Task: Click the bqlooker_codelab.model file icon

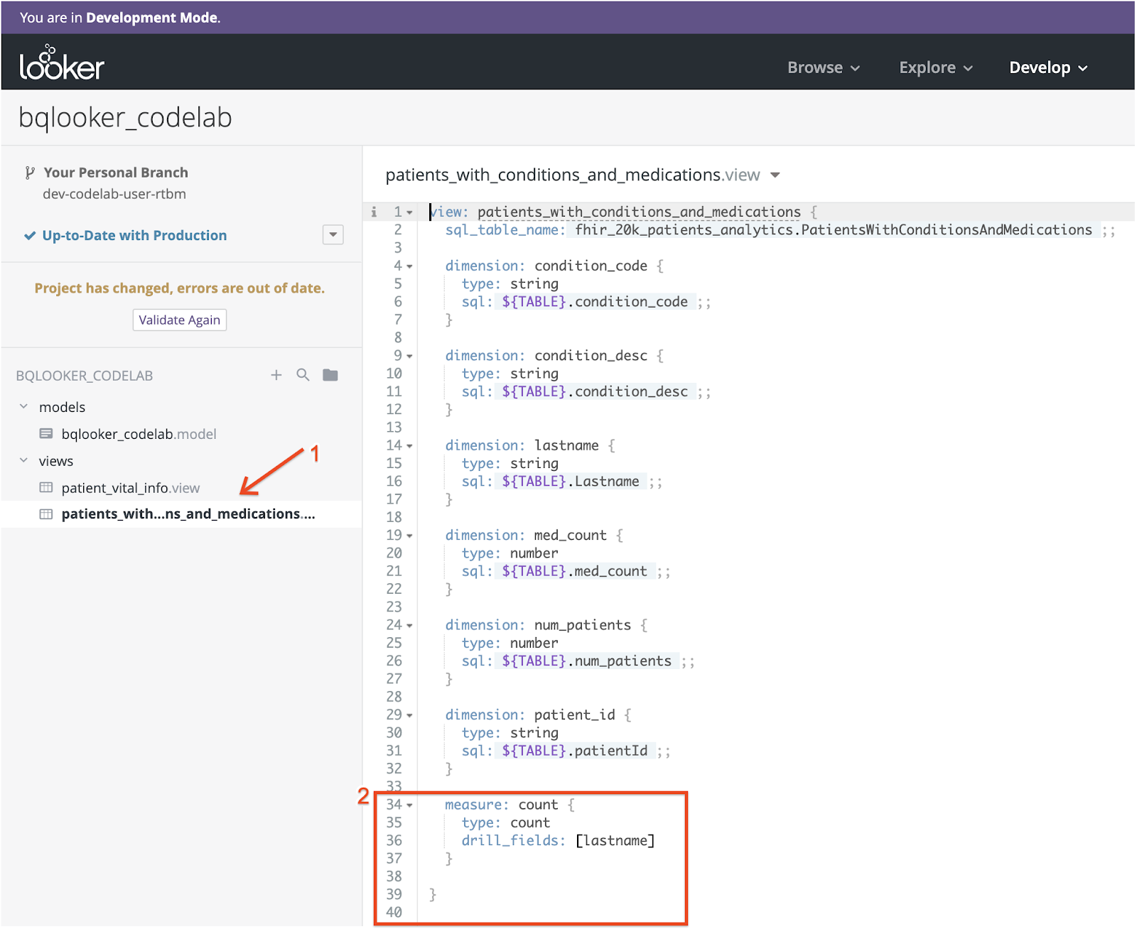Action: [x=46, y=434]
